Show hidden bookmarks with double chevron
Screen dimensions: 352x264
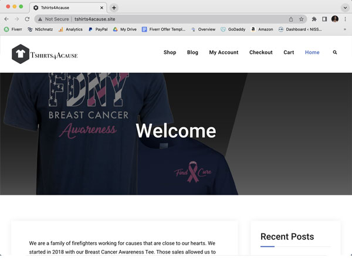(344, 29)
